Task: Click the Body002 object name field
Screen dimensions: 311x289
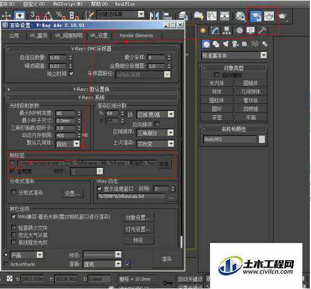Action: [x=230, y=139]
